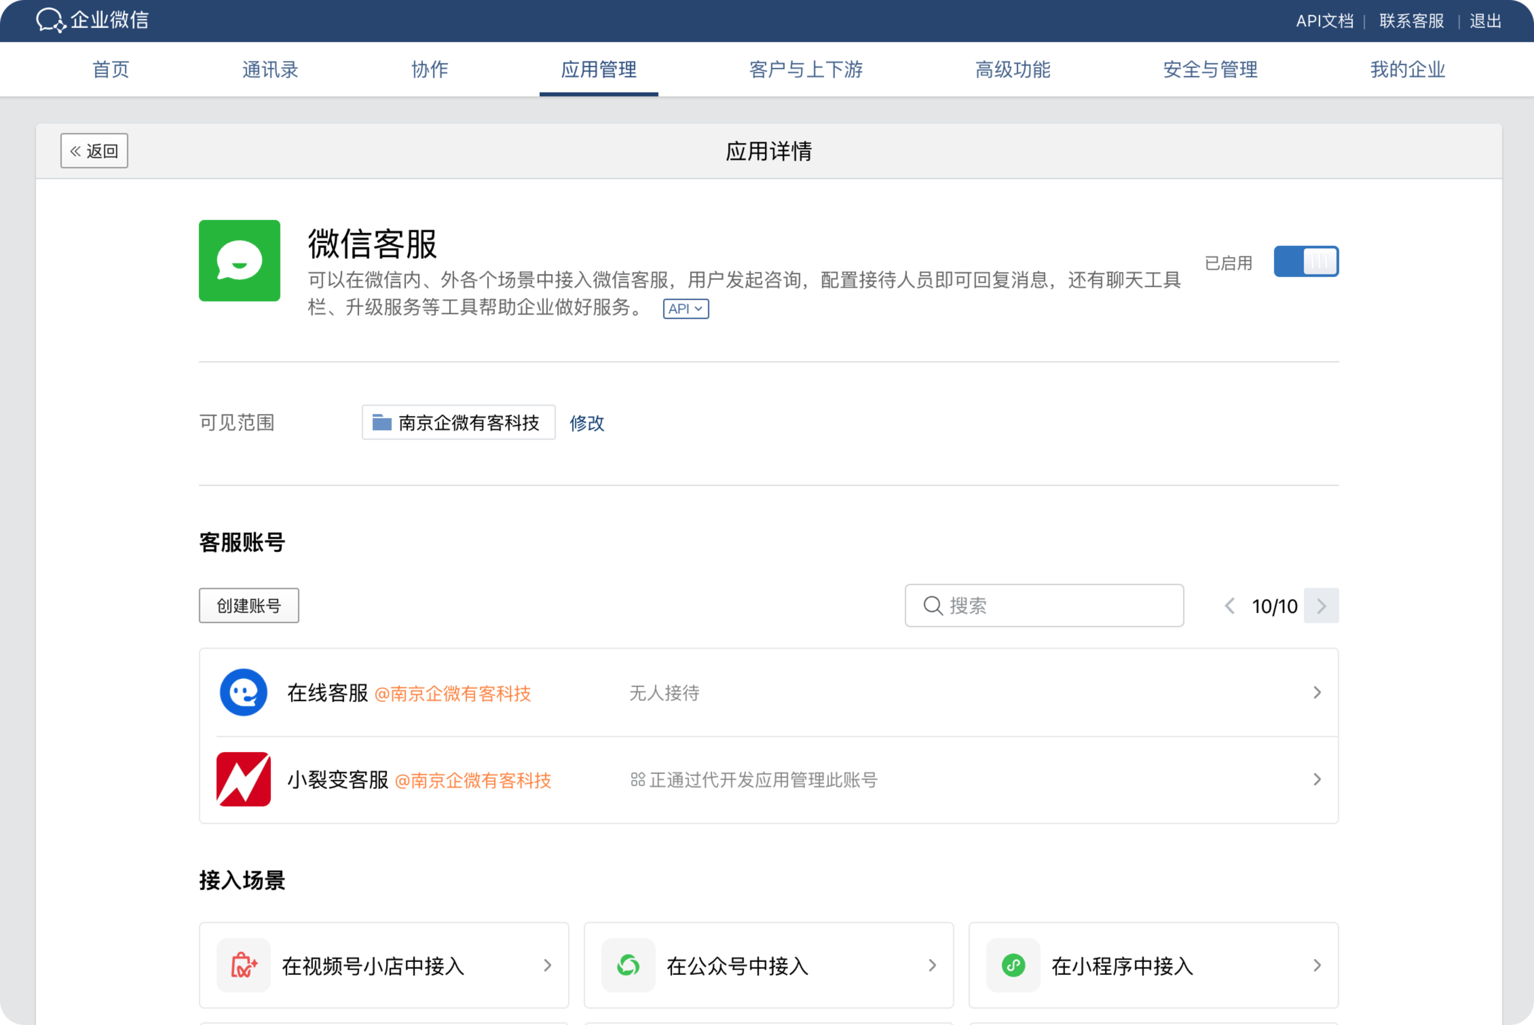Select the 应用管理 tab
The width and height of the screenshot is (1534, 1025).
coord(599,69)
